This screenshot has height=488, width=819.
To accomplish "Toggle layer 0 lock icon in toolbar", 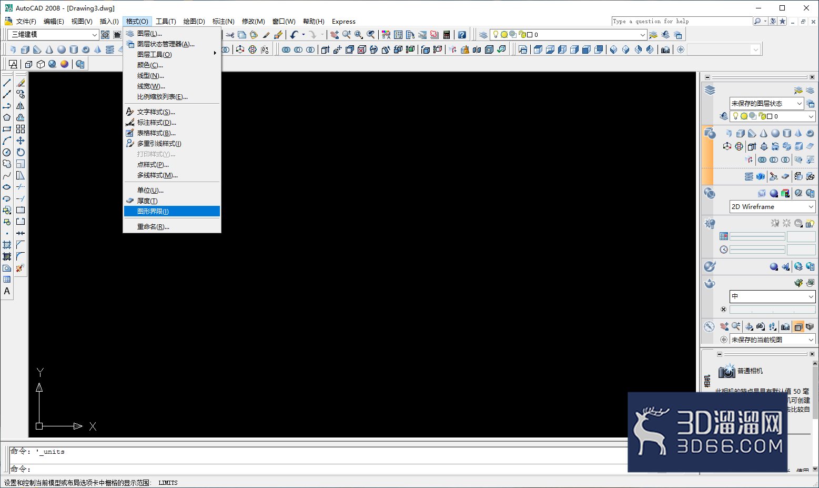I will point(522,35).
